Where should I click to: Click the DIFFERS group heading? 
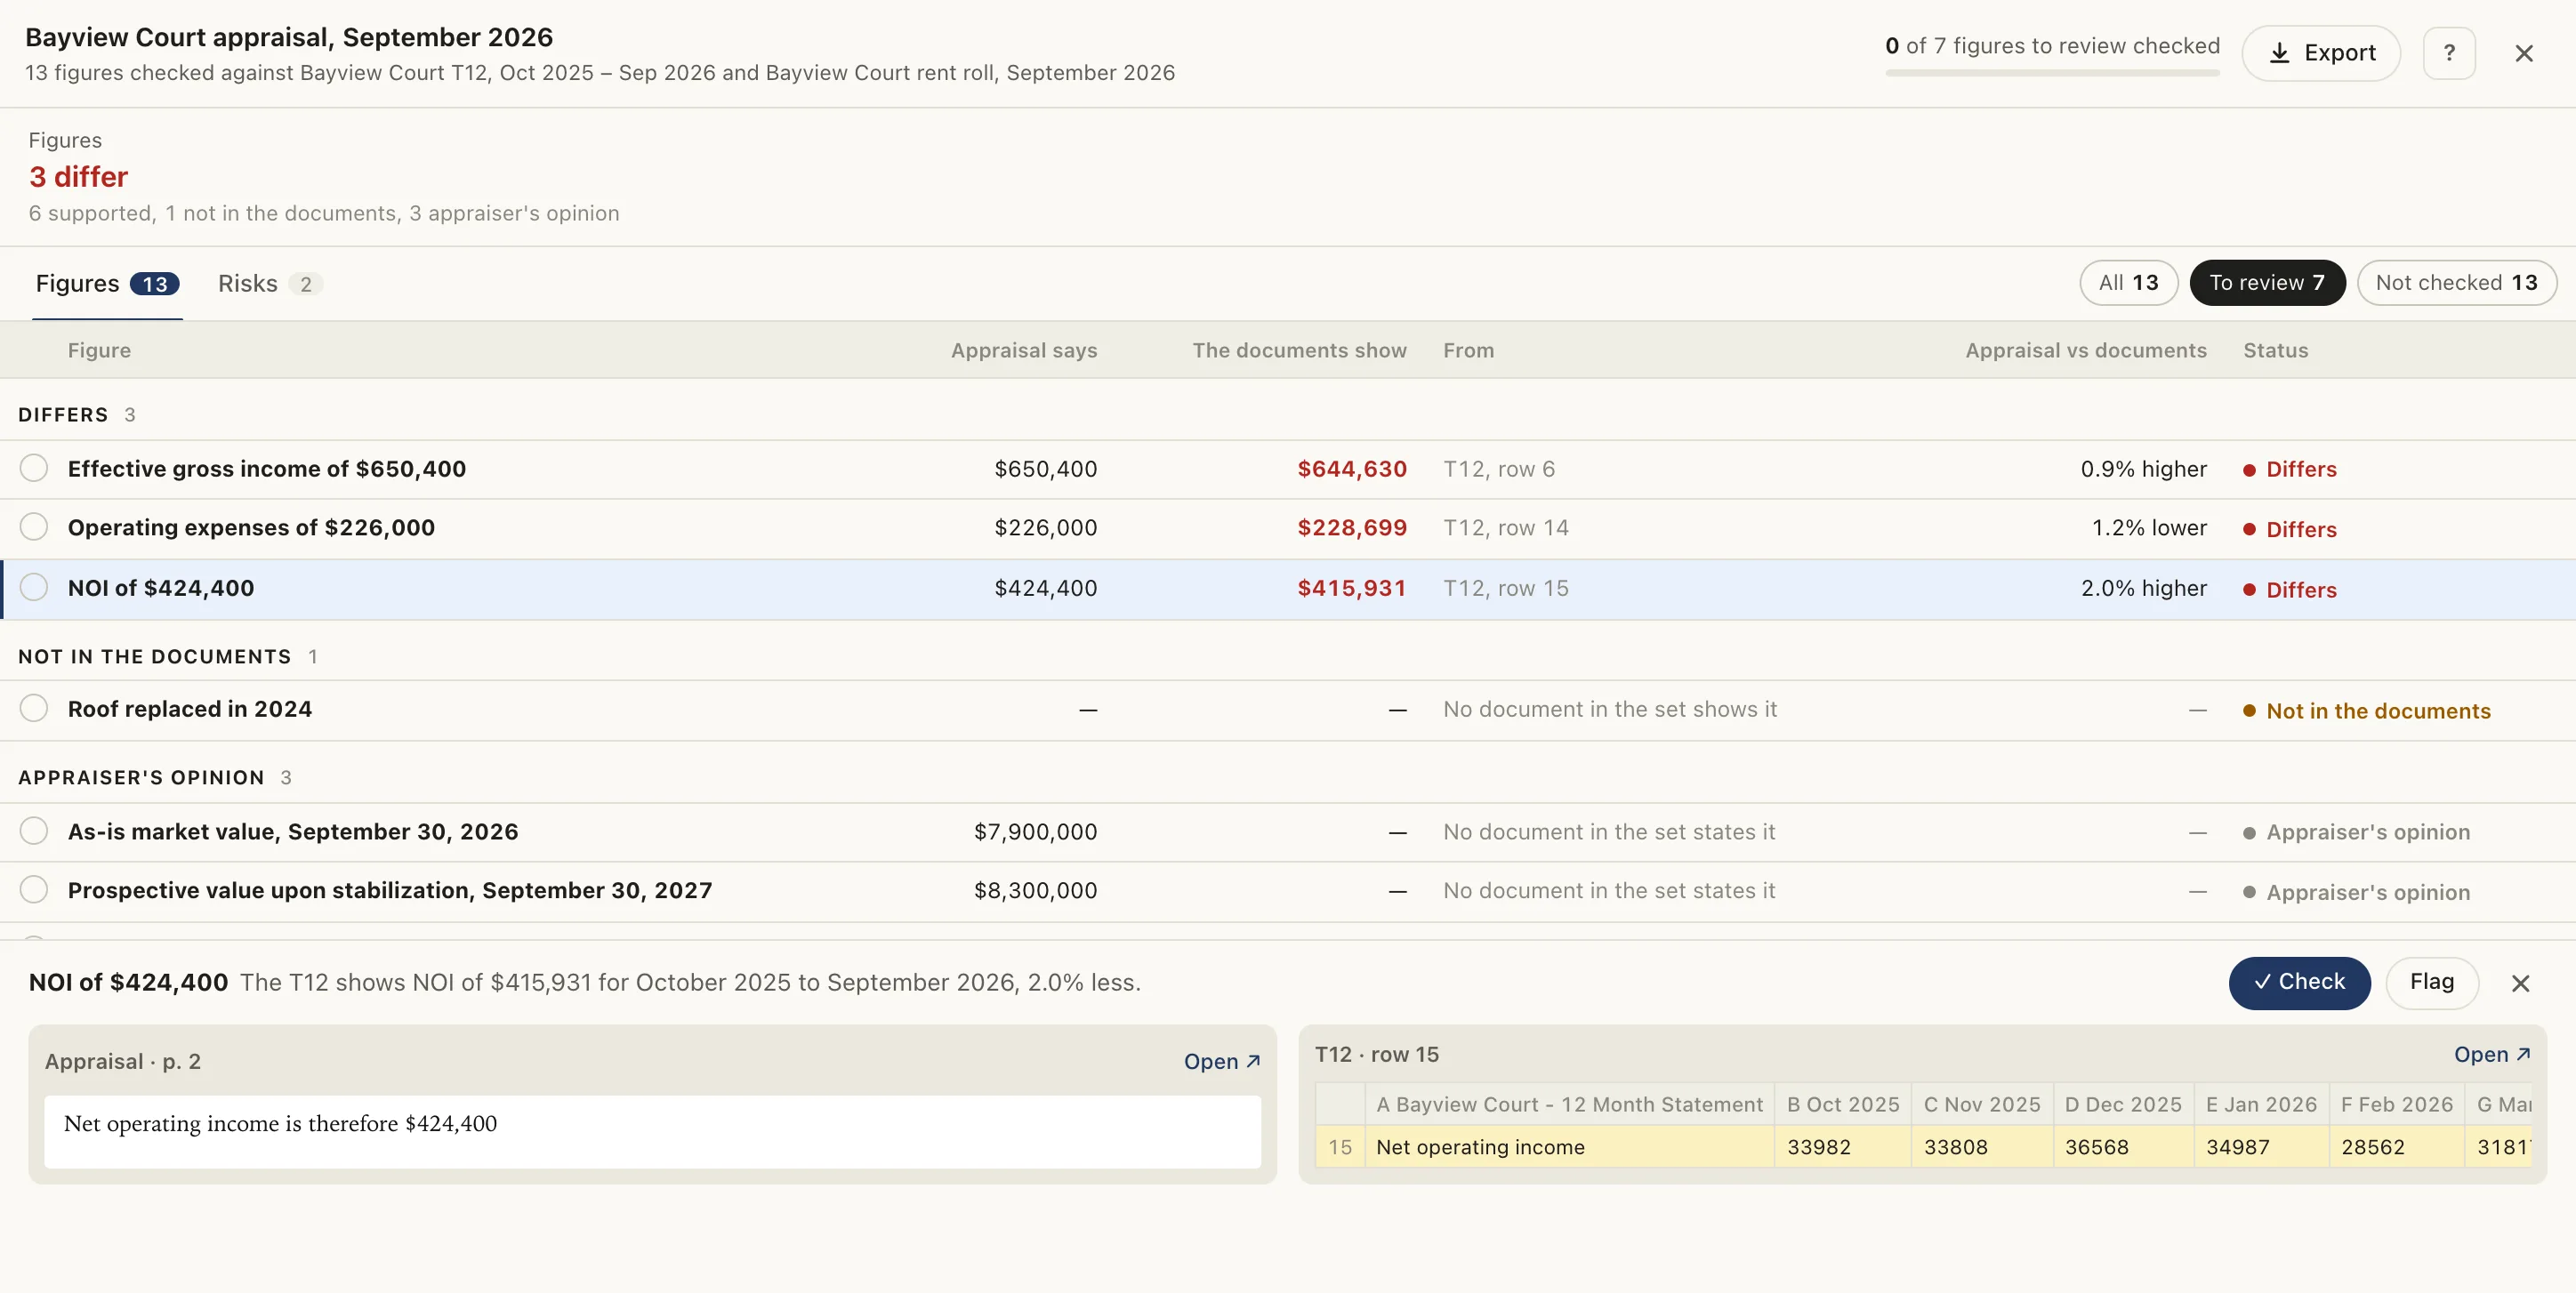click(63, 414)
